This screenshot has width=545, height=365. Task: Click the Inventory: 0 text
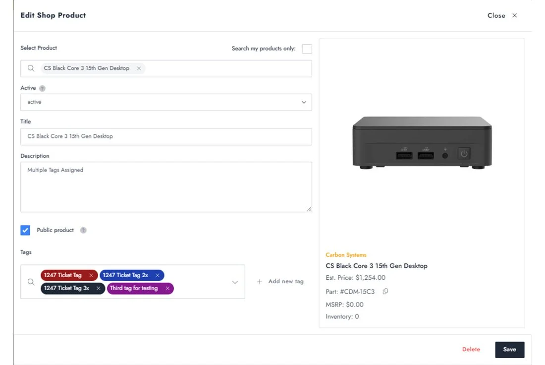coord(342,316)
